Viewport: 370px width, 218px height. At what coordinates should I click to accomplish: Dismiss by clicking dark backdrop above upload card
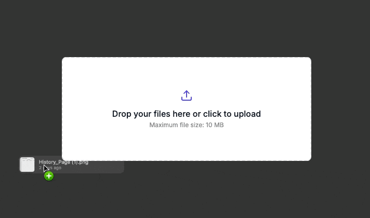[x=187, y=28]
